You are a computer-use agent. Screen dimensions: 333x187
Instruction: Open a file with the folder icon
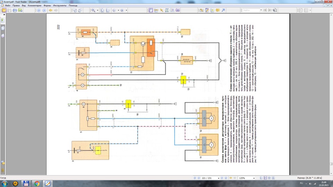coord(4,10)
